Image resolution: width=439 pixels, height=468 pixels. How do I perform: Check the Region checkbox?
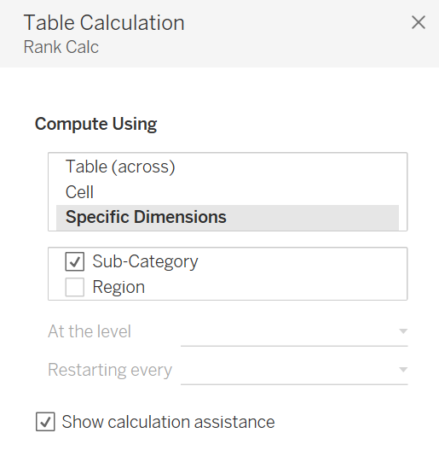[x=75, y=287]
